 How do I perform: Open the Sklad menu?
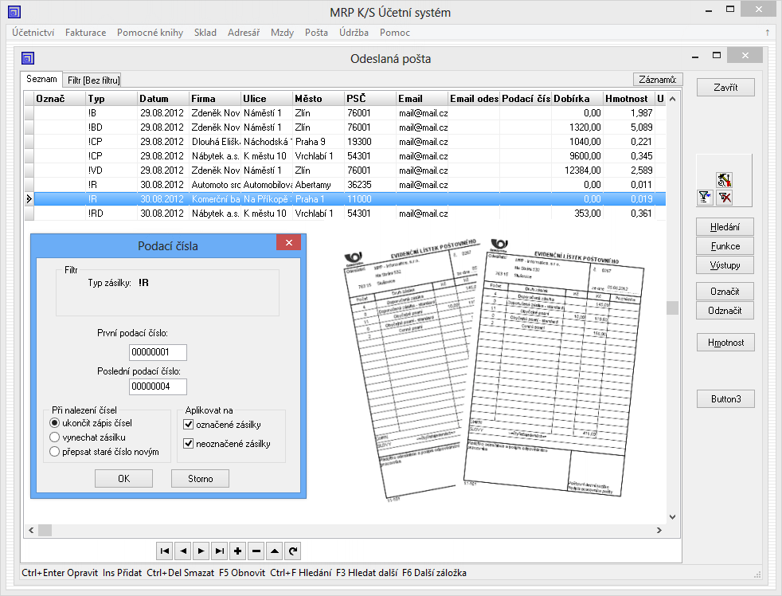tap(205, 33)
